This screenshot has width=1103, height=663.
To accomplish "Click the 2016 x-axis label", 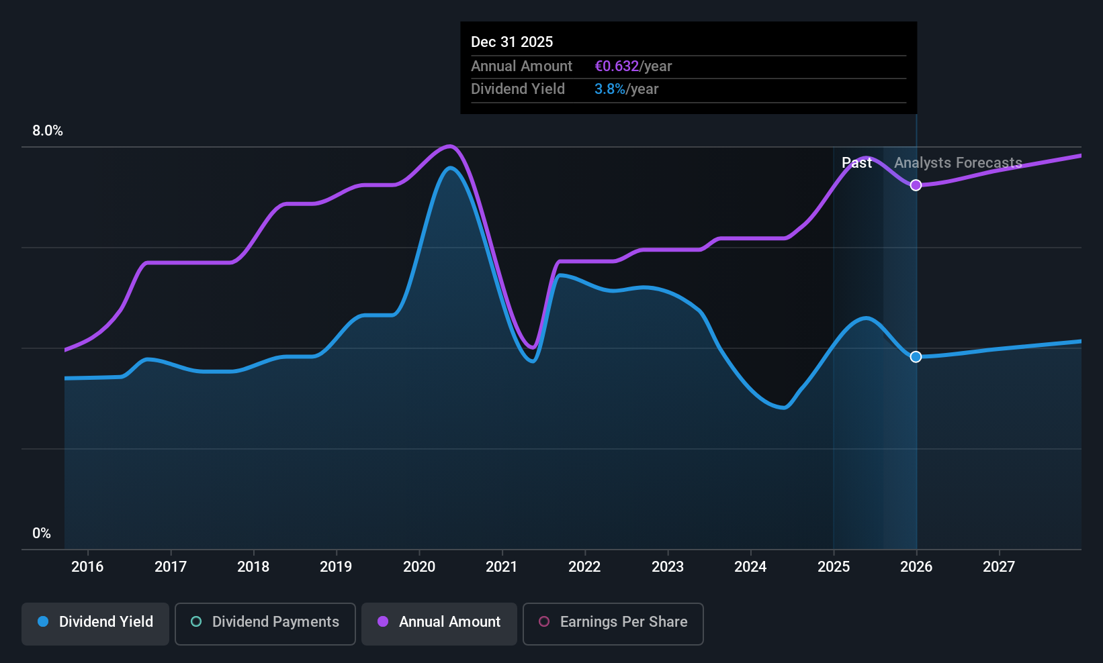I will point(87,567).
